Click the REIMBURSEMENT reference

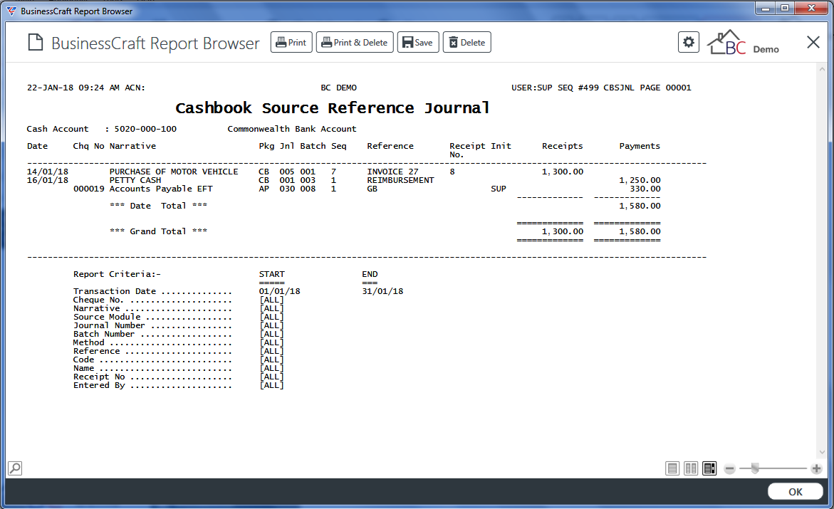click(x=400, y=180)
